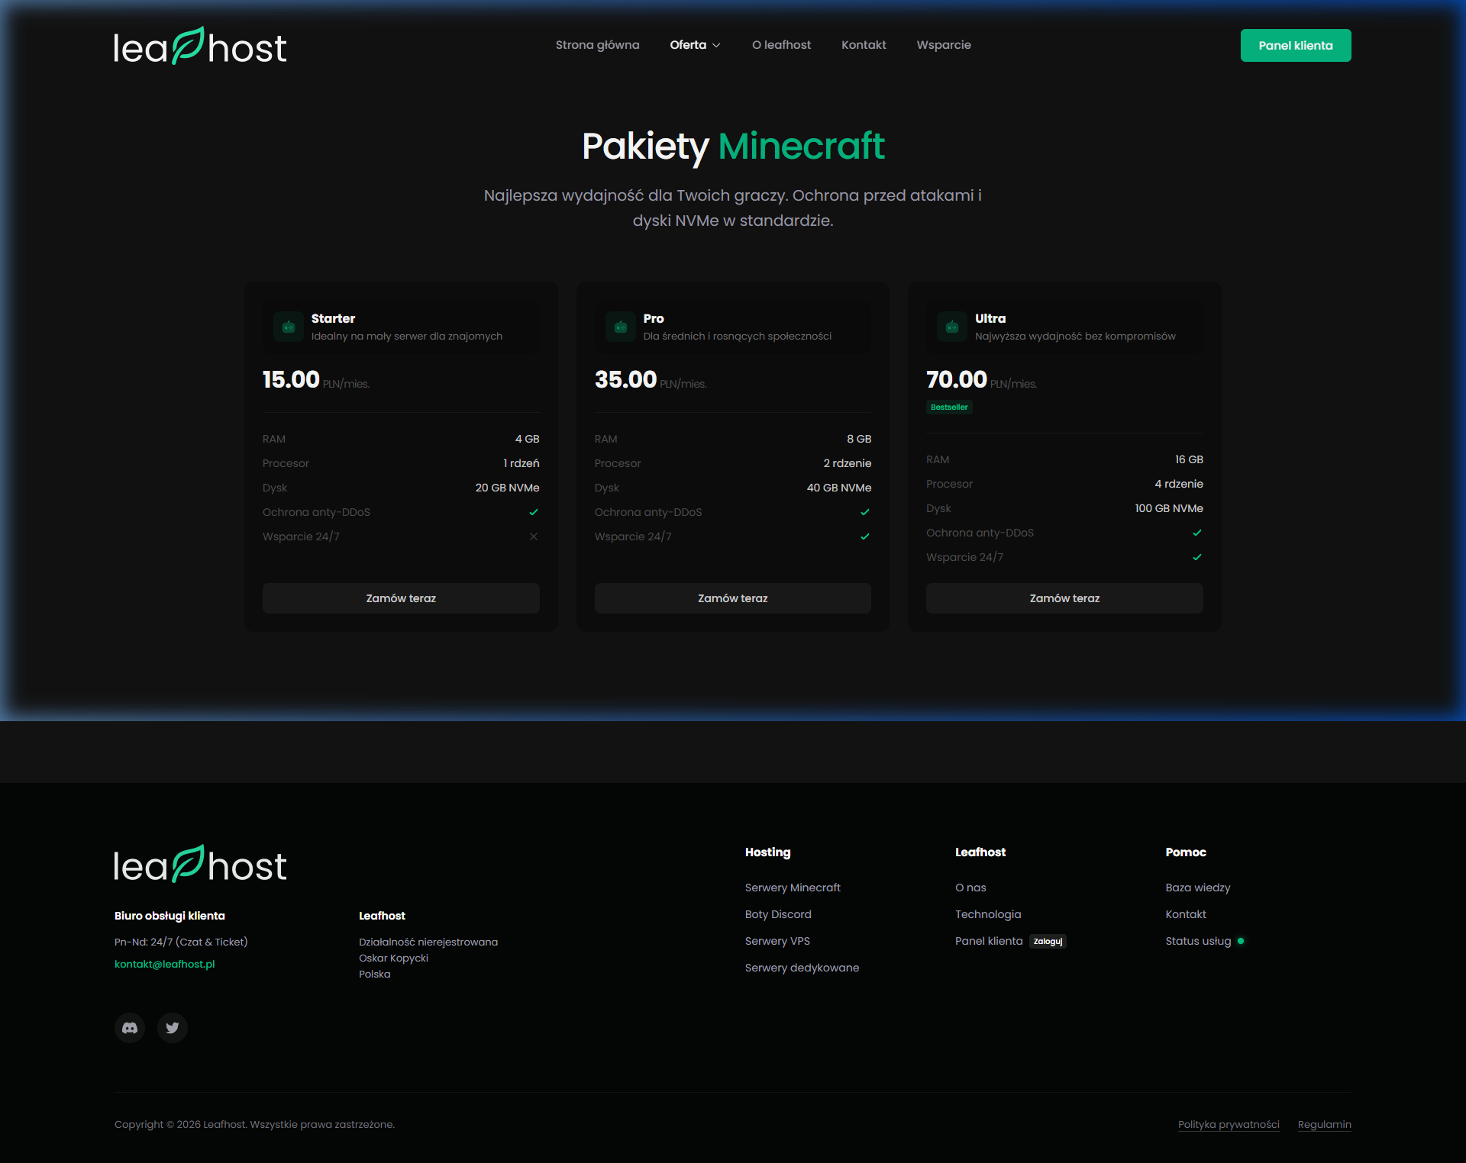Click the Ultra plan title
This screenshot has height=1163, width=1466.
[990, 318]
